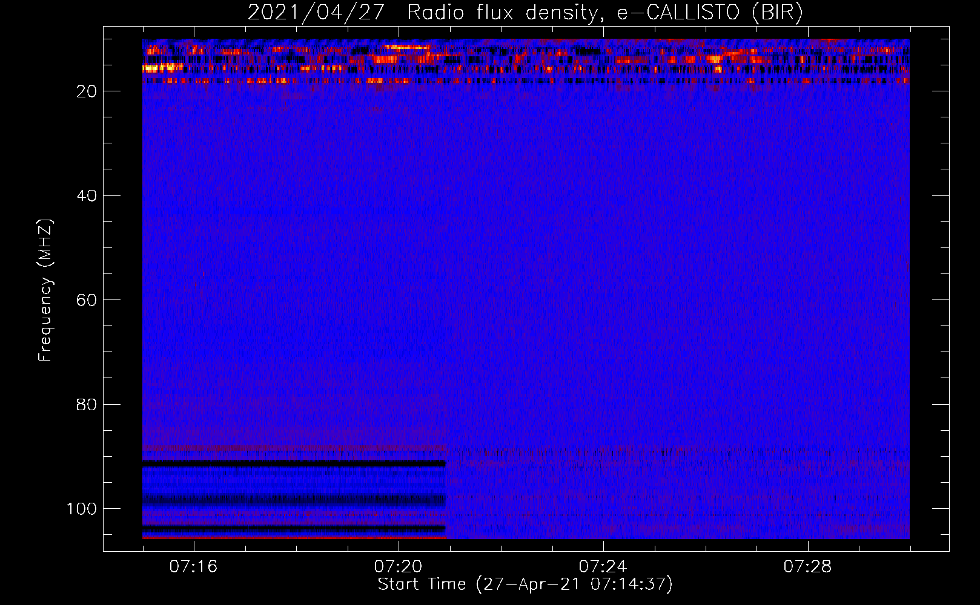
Task: Click the '07:16' time tick label
Action: [x=194, y=567]
